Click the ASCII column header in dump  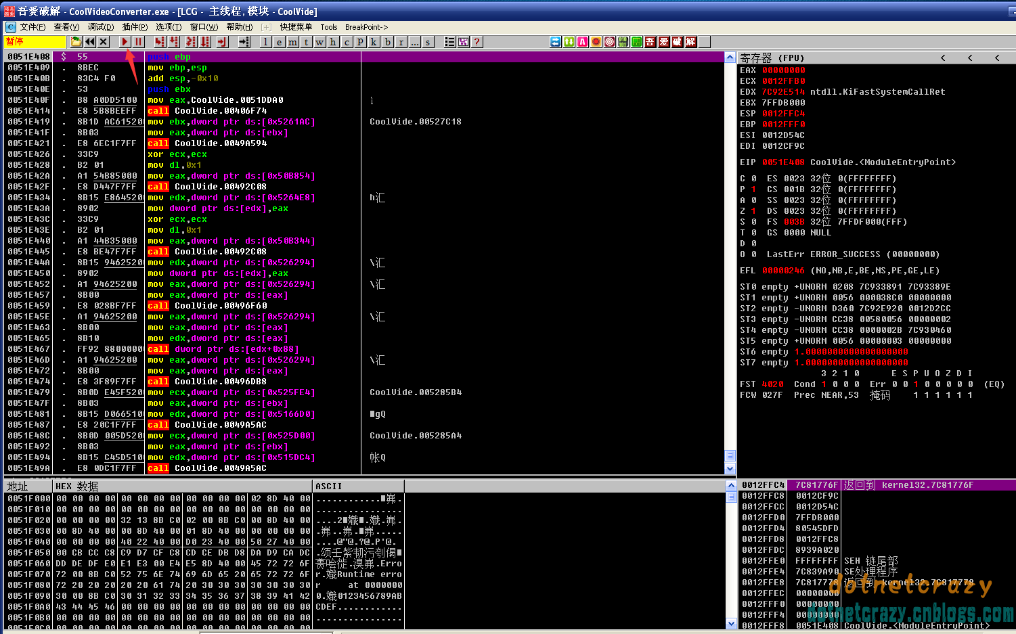click(x=359, y=486)
